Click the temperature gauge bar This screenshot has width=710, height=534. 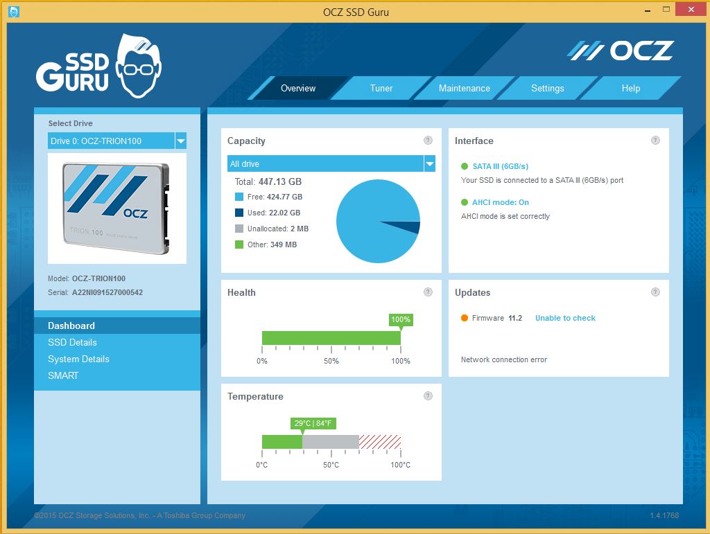(331, 442)
